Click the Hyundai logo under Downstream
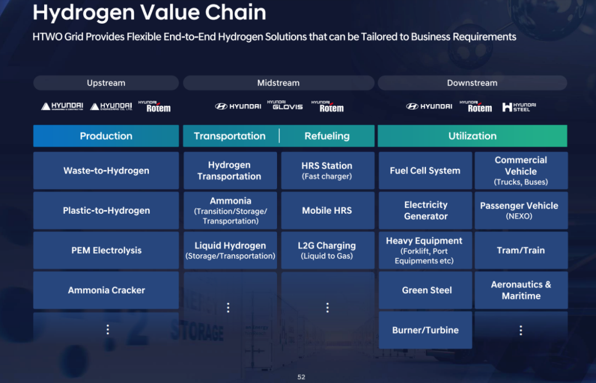 [429, 106]
